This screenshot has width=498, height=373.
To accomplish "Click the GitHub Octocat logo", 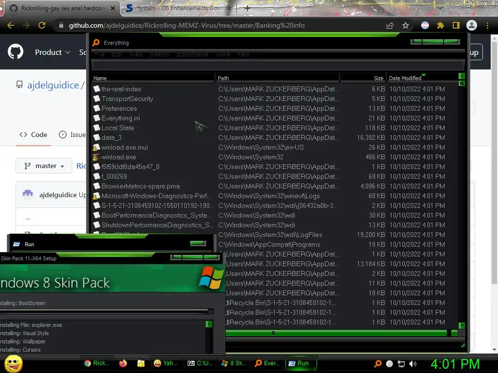I will click(15, 52).
